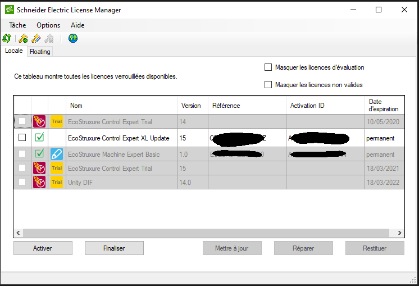The image size is (419, 286).
Task: Open the Options menu
Action: 48,25
